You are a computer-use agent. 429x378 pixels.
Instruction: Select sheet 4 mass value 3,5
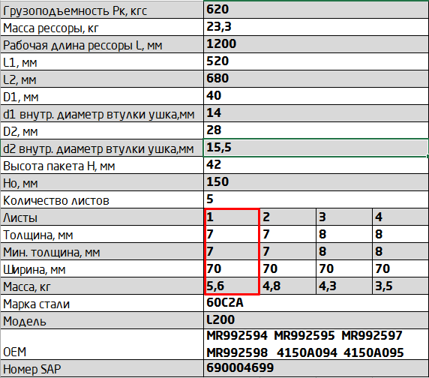[400, 286]
